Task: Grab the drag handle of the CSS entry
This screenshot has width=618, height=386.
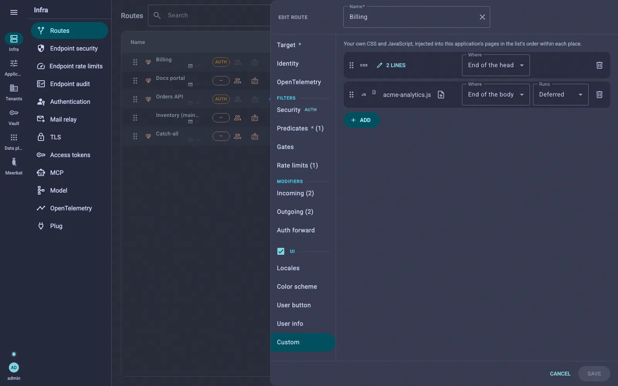Action: [x=351, y=65]
